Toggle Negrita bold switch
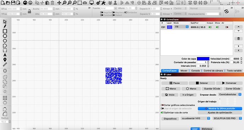The image size is (244, 130). pyautogui.click(x=101, y=12)
